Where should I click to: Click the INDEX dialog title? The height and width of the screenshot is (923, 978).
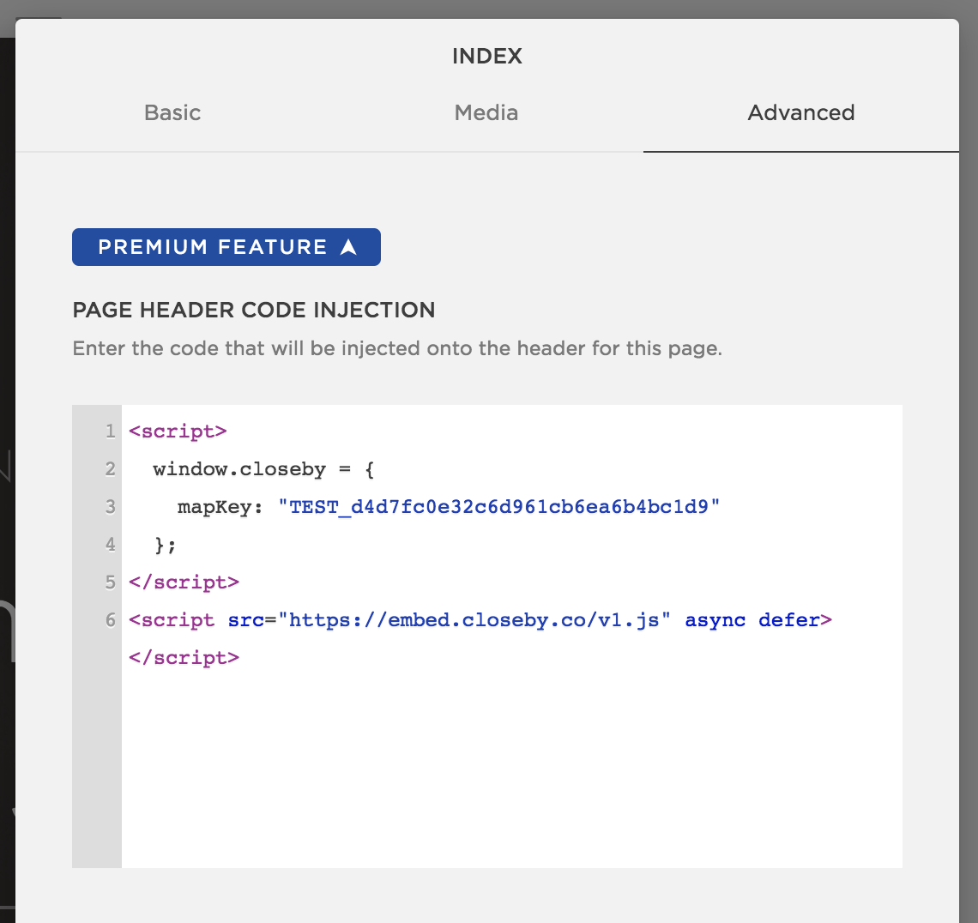pyautogui.click(x=487, y=56)
